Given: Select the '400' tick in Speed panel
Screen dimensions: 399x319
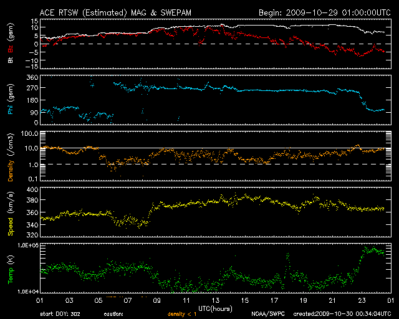Looking at the screenshot, I should pyautogui.click(x=32, y=189).
